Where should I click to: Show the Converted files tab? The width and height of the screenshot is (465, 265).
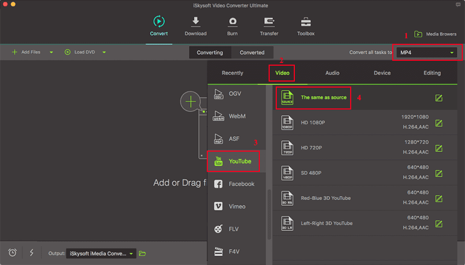click(x=252, y=53)
